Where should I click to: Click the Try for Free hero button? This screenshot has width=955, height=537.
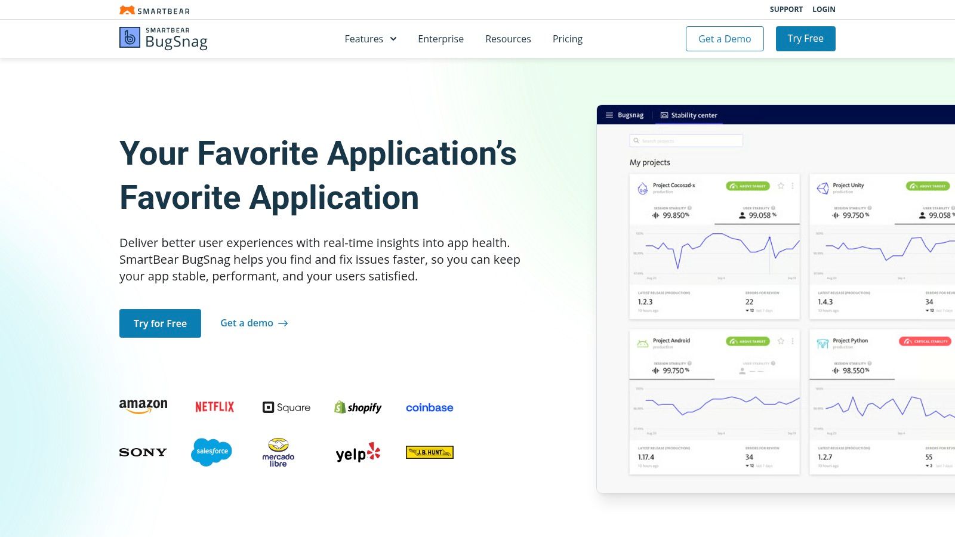pyautogui.click(x=160, y=323)
